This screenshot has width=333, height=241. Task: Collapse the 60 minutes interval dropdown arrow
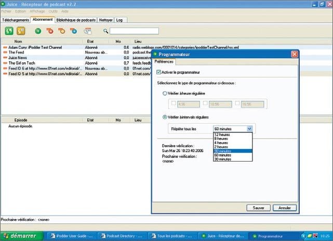point(249,128)
